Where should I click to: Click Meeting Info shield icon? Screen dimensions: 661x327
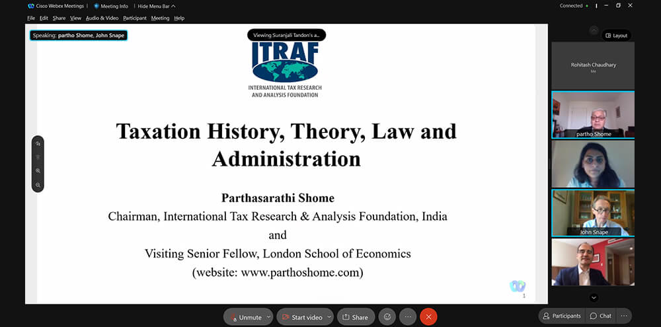coord(96,6)
